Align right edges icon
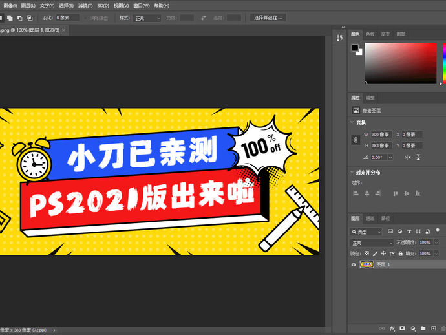The width and height of the screenshot is (446, 335). click(x=378, y=193)
